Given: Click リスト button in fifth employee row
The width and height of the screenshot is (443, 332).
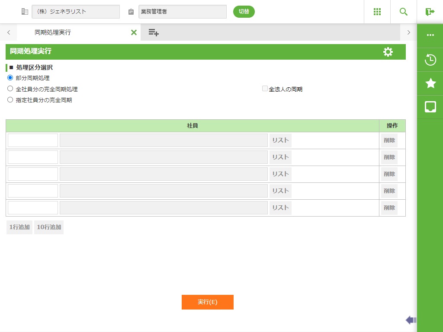Looking at the screenshot, I should pos(280,208).
